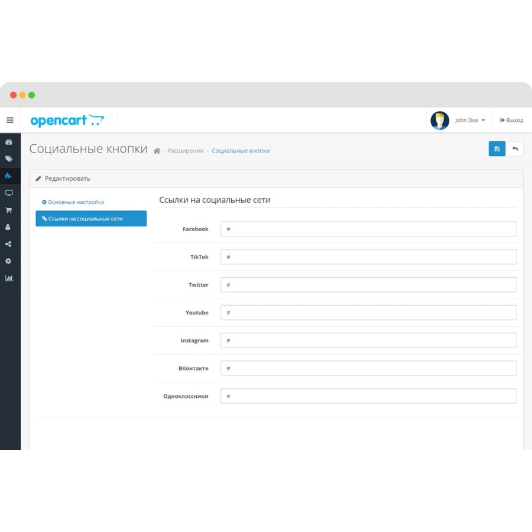Open the Dashboard sidebar icon
The image size is (532, 532).
[9, 142]
